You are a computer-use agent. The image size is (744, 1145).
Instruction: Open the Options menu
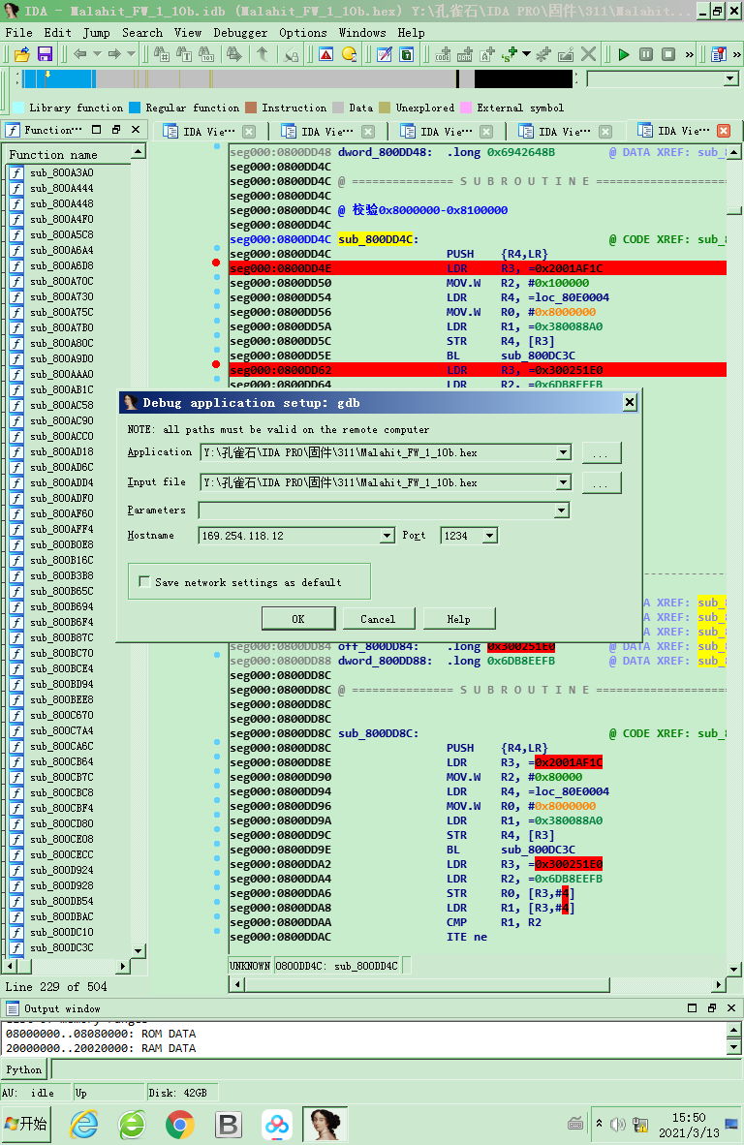303,33
